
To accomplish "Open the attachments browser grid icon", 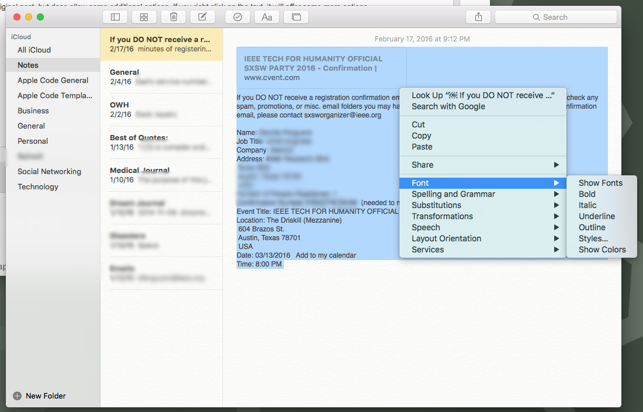I will [144, 17].
